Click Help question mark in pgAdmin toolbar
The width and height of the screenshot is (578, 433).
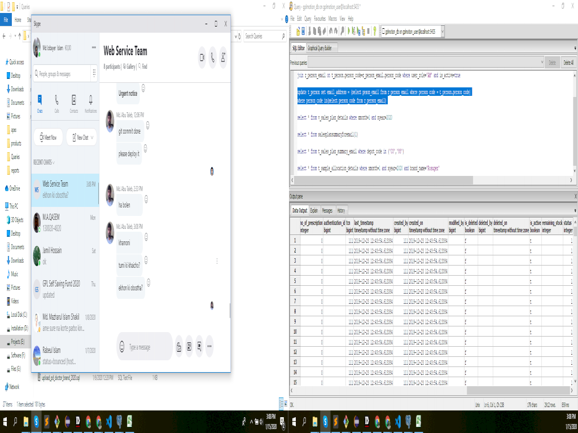[x=375, y=32]
